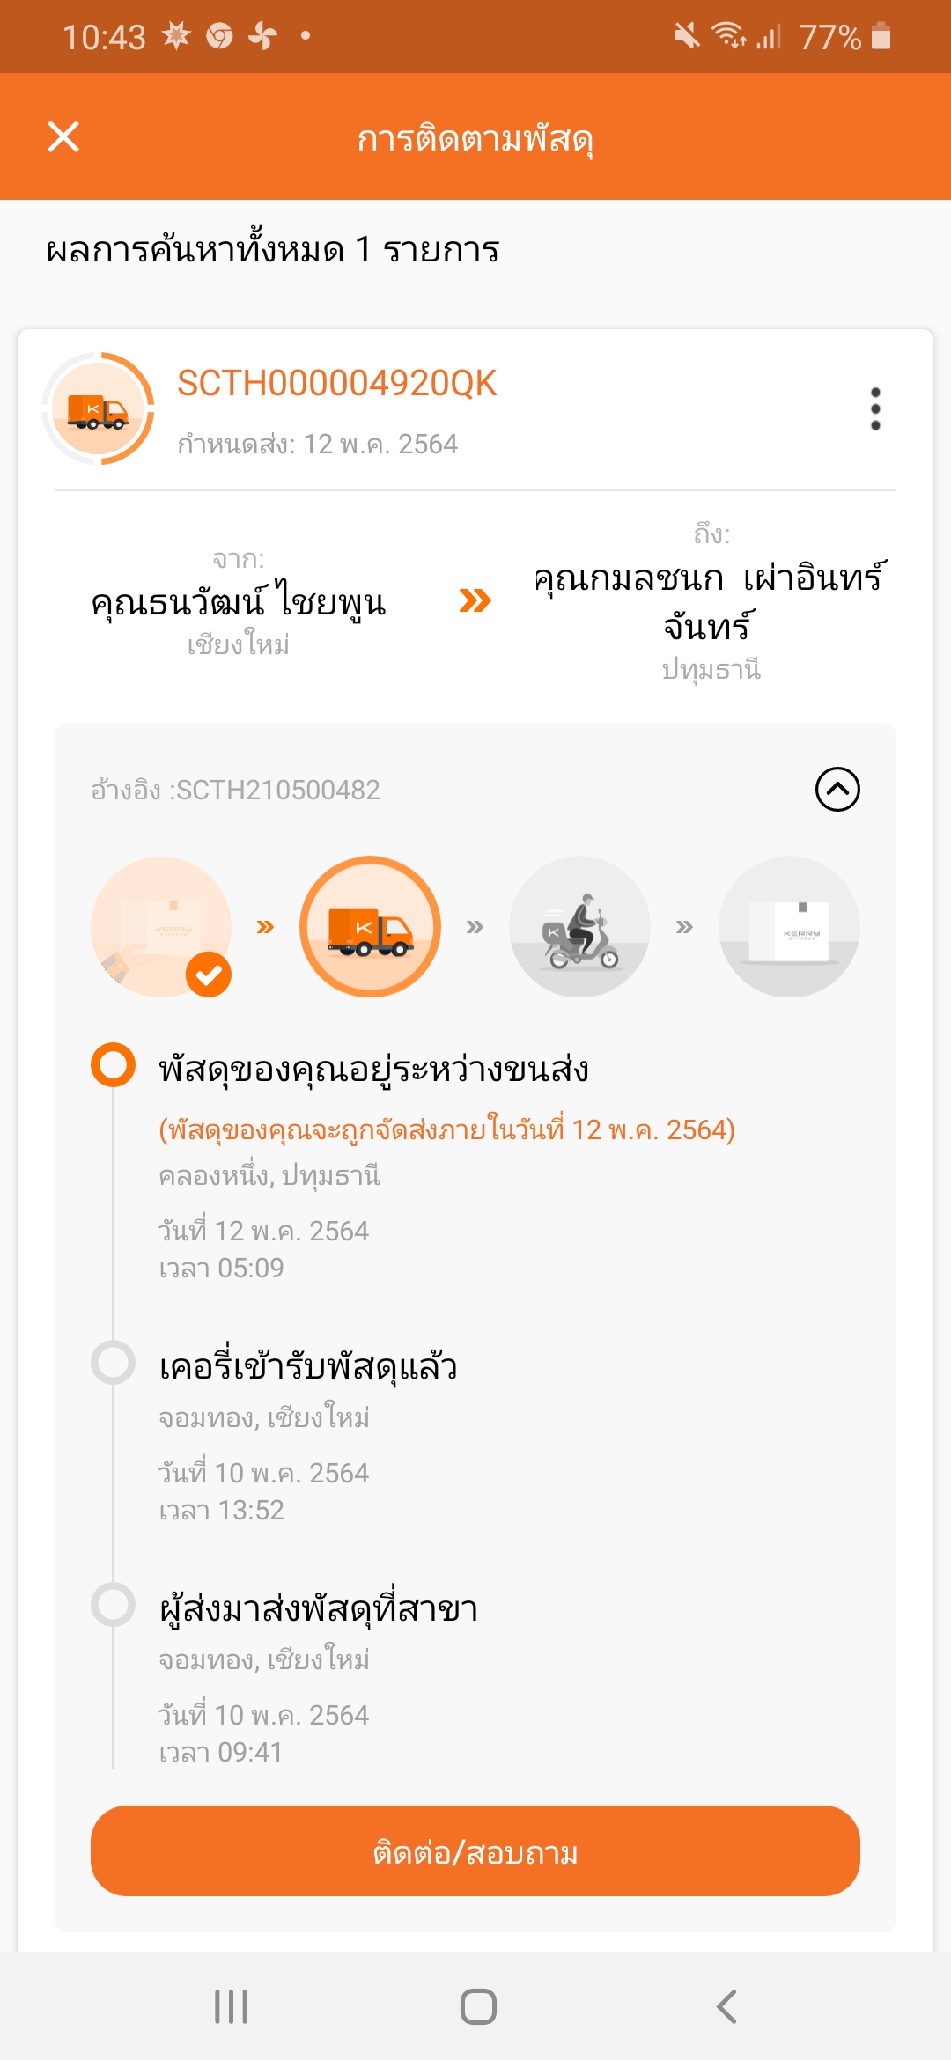Open the three-dot options menu

[875, 408]
